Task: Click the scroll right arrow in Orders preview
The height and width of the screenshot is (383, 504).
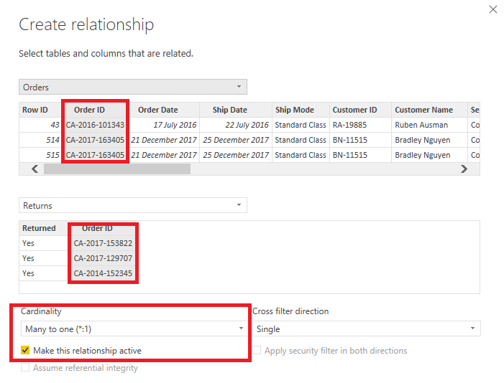Action: coord(464,169)
